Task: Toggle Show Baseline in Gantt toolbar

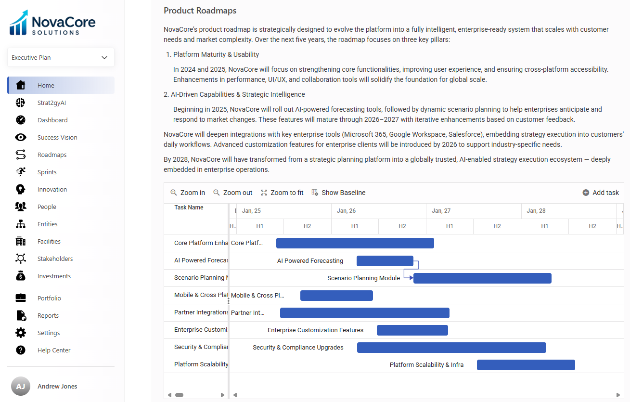Action: (x=338, y=193)
